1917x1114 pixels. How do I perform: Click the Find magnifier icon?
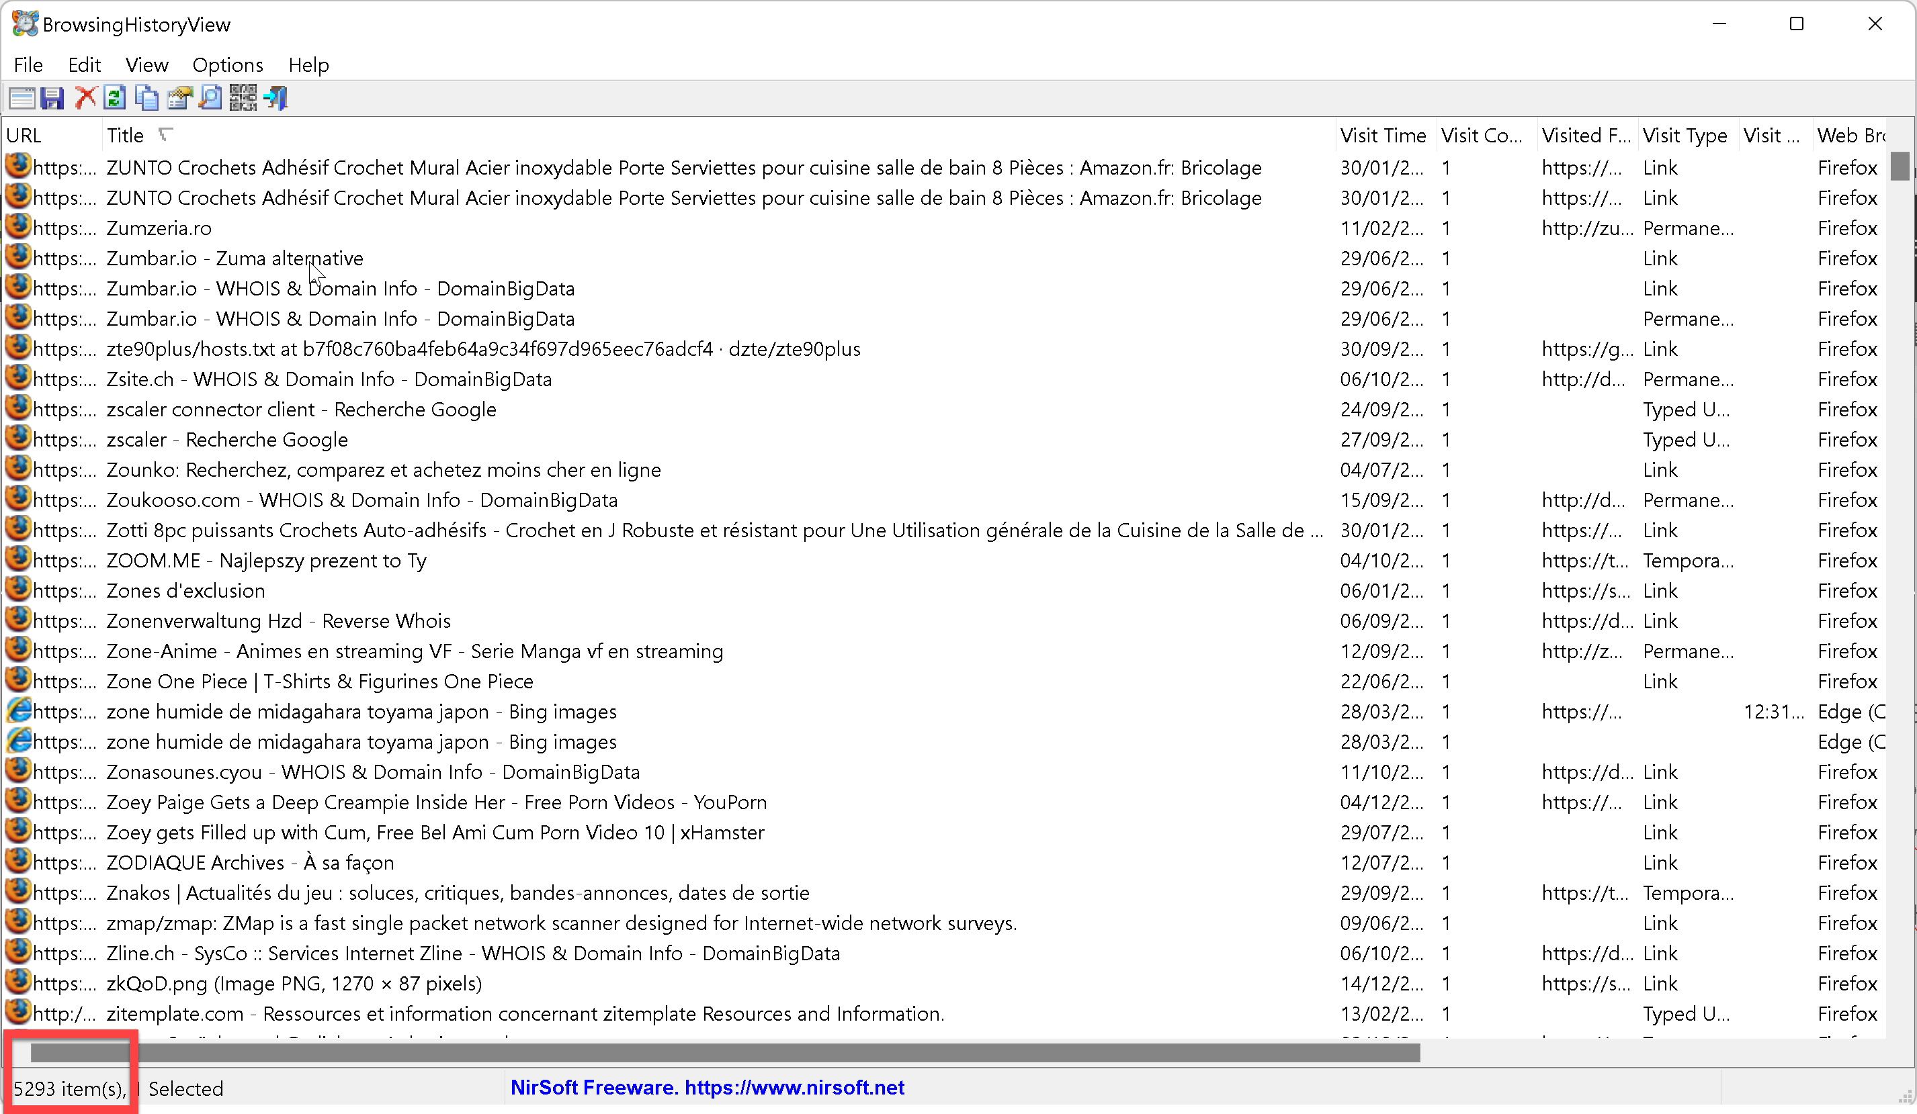(x=211, y=98)
